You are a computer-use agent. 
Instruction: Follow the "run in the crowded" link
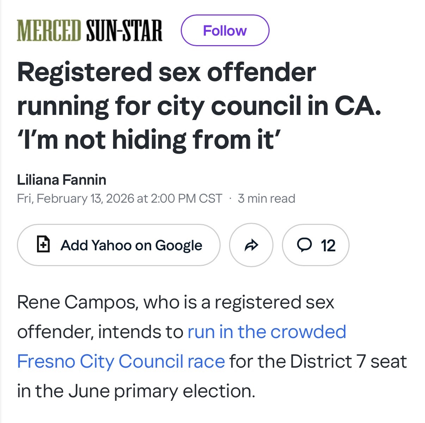point(267,332)
